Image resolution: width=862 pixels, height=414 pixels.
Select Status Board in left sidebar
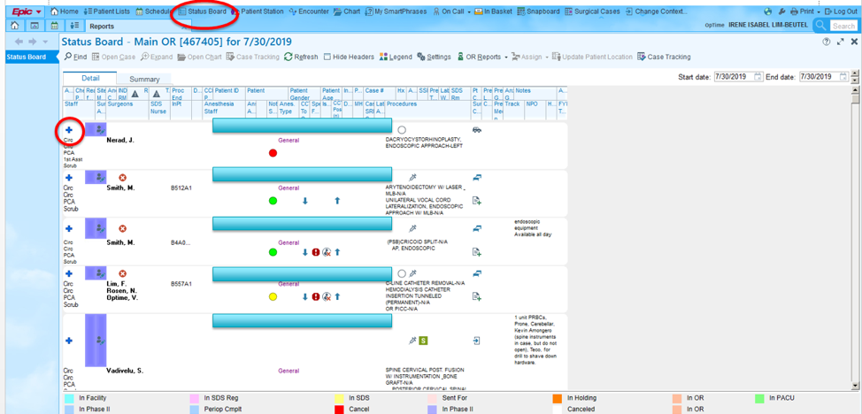pyautogui.click(x=29, y=57)
